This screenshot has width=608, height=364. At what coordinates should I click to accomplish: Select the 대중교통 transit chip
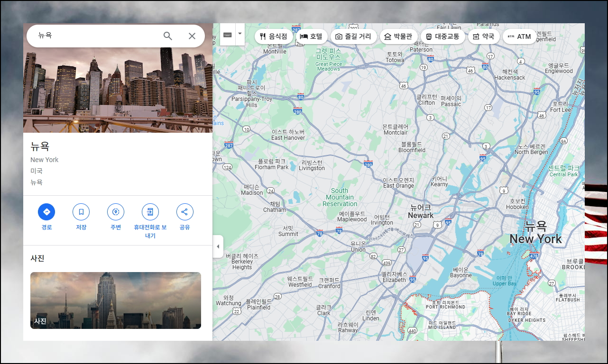click(x=442, y=36)
